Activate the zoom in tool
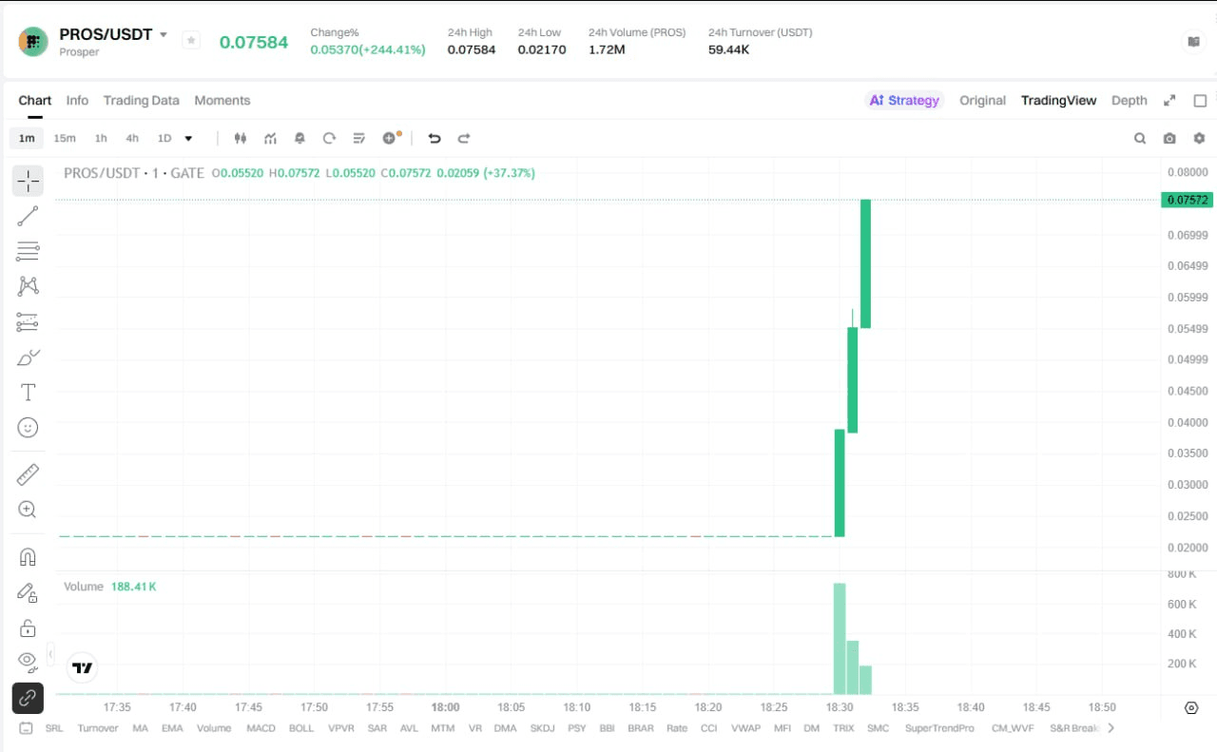Viewport: 1217px width, 752px height. point(28,510)
